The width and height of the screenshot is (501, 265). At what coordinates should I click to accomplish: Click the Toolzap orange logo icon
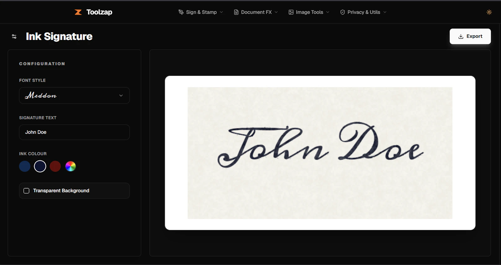[78, 12]
